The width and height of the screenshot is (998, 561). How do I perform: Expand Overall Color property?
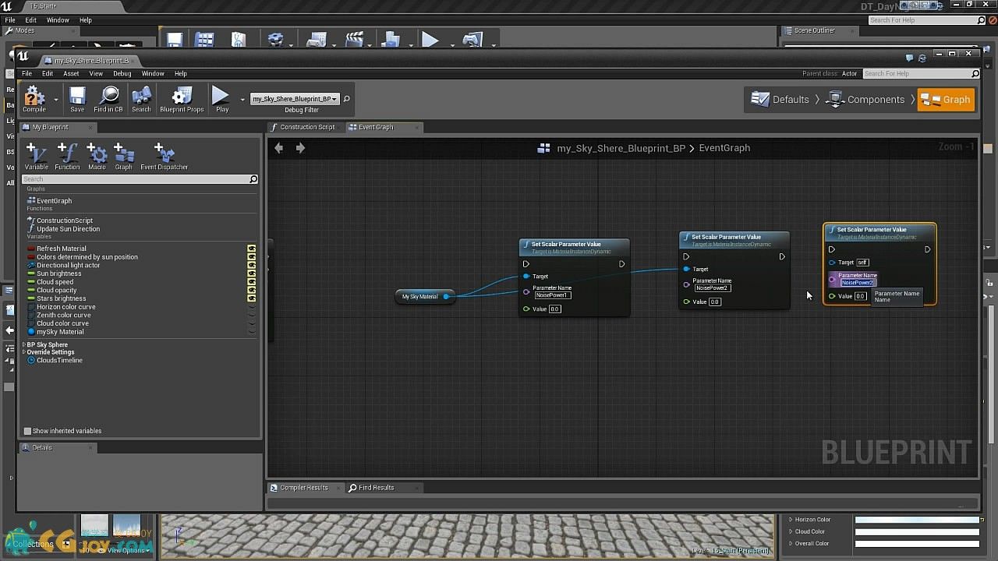tap(791, 544)
